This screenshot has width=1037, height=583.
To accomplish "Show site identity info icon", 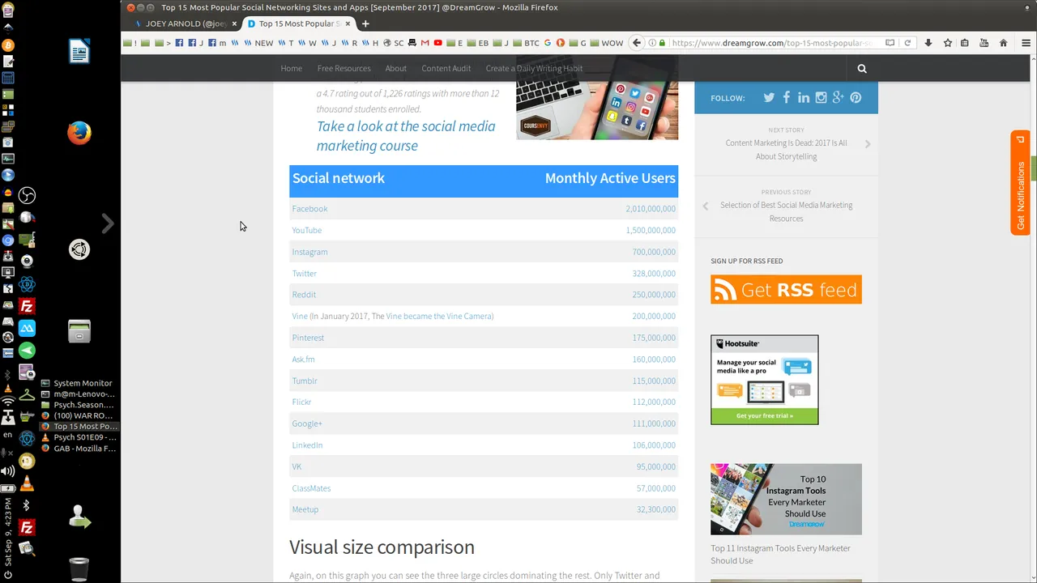I will click(x=653, y=43).
